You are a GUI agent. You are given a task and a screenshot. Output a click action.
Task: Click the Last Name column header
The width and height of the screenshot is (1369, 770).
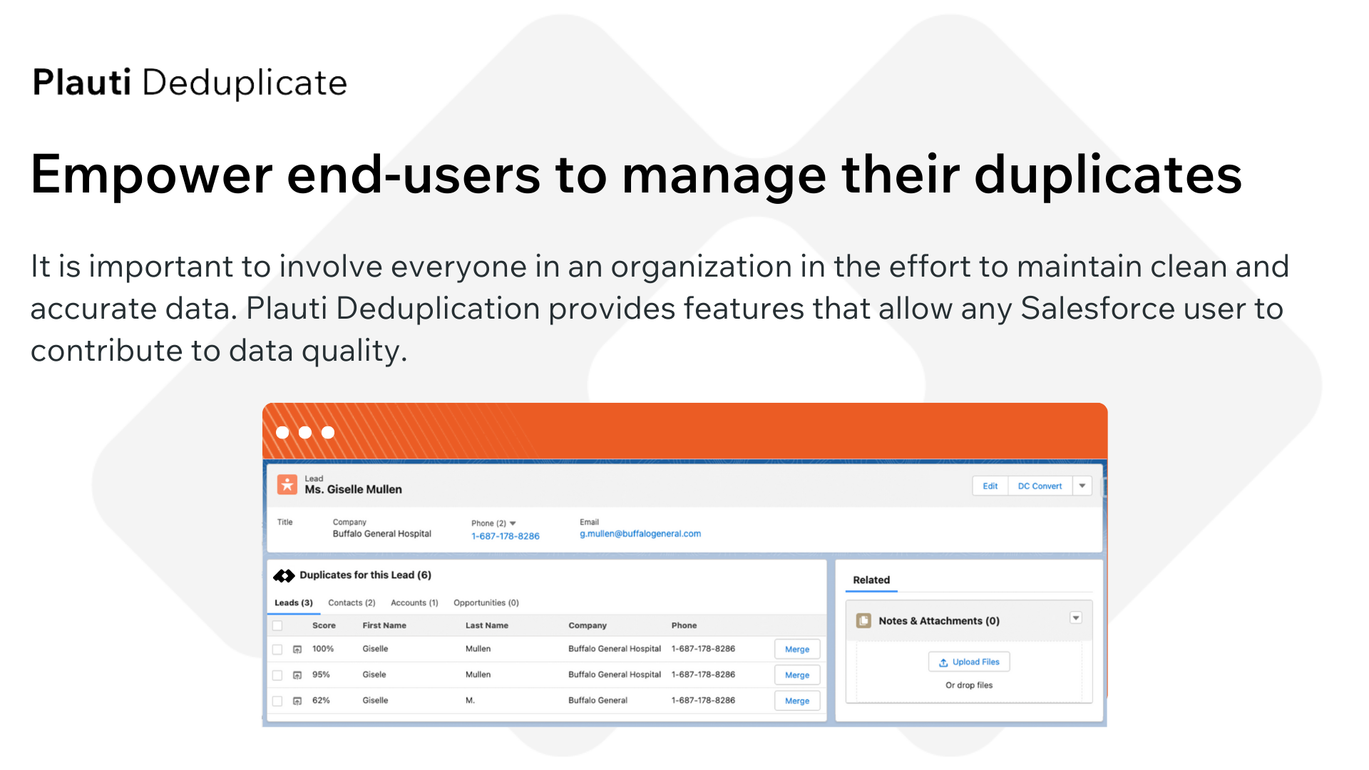coord(487,626)
